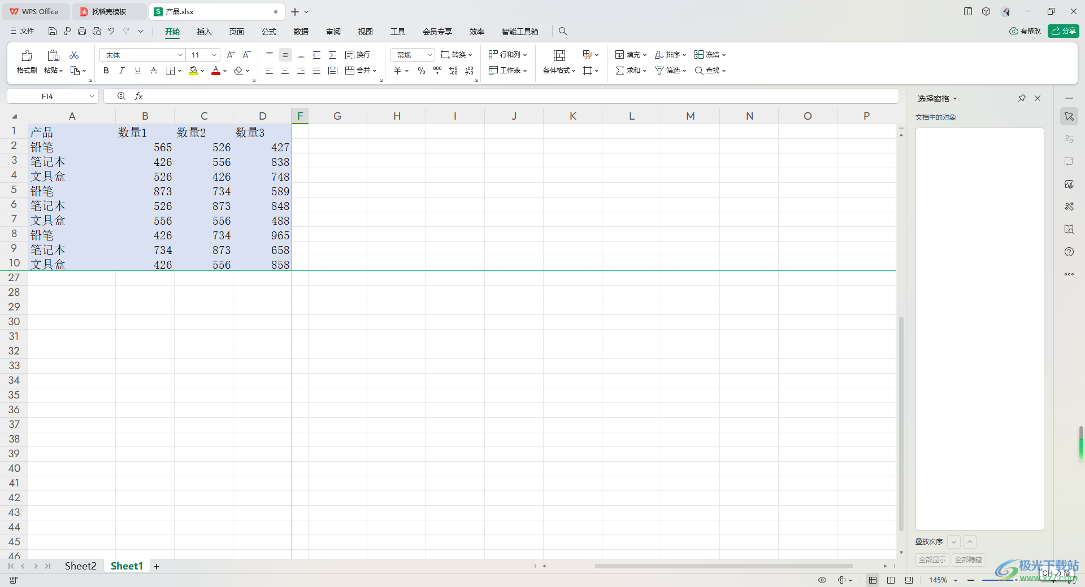The height and width of the screenshot is (587, 1085).
Task: Toggle Bold formatting
Action: point(106,71)
